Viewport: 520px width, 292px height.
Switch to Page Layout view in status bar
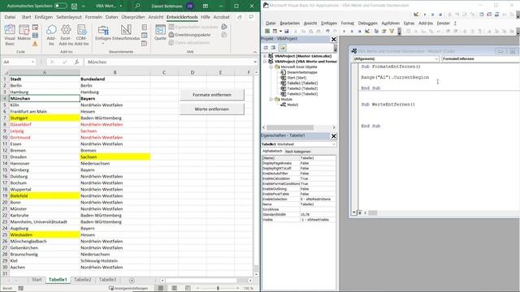[174, 288]
